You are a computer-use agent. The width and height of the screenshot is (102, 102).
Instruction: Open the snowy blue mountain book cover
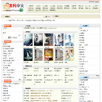coord(69,40)
